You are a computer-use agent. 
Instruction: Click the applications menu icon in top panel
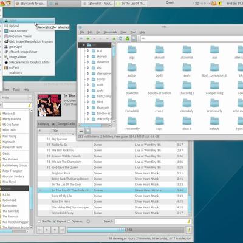[3, 3]
